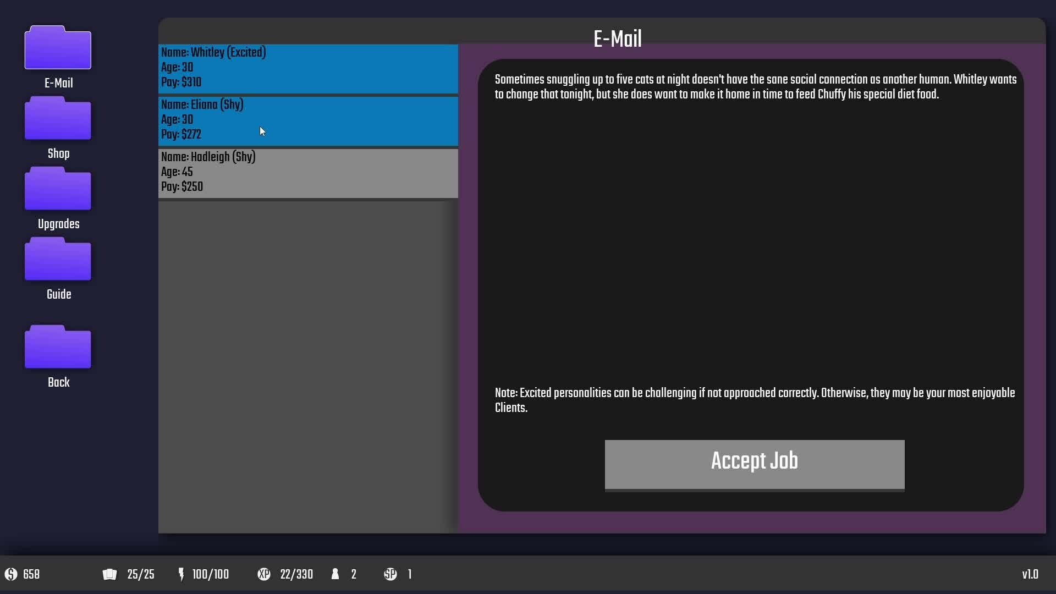Image resolution: width=1056 pixels, height=594 pixels.
Task: Click the lightning energy icon
Action: (x=181, y=574)
